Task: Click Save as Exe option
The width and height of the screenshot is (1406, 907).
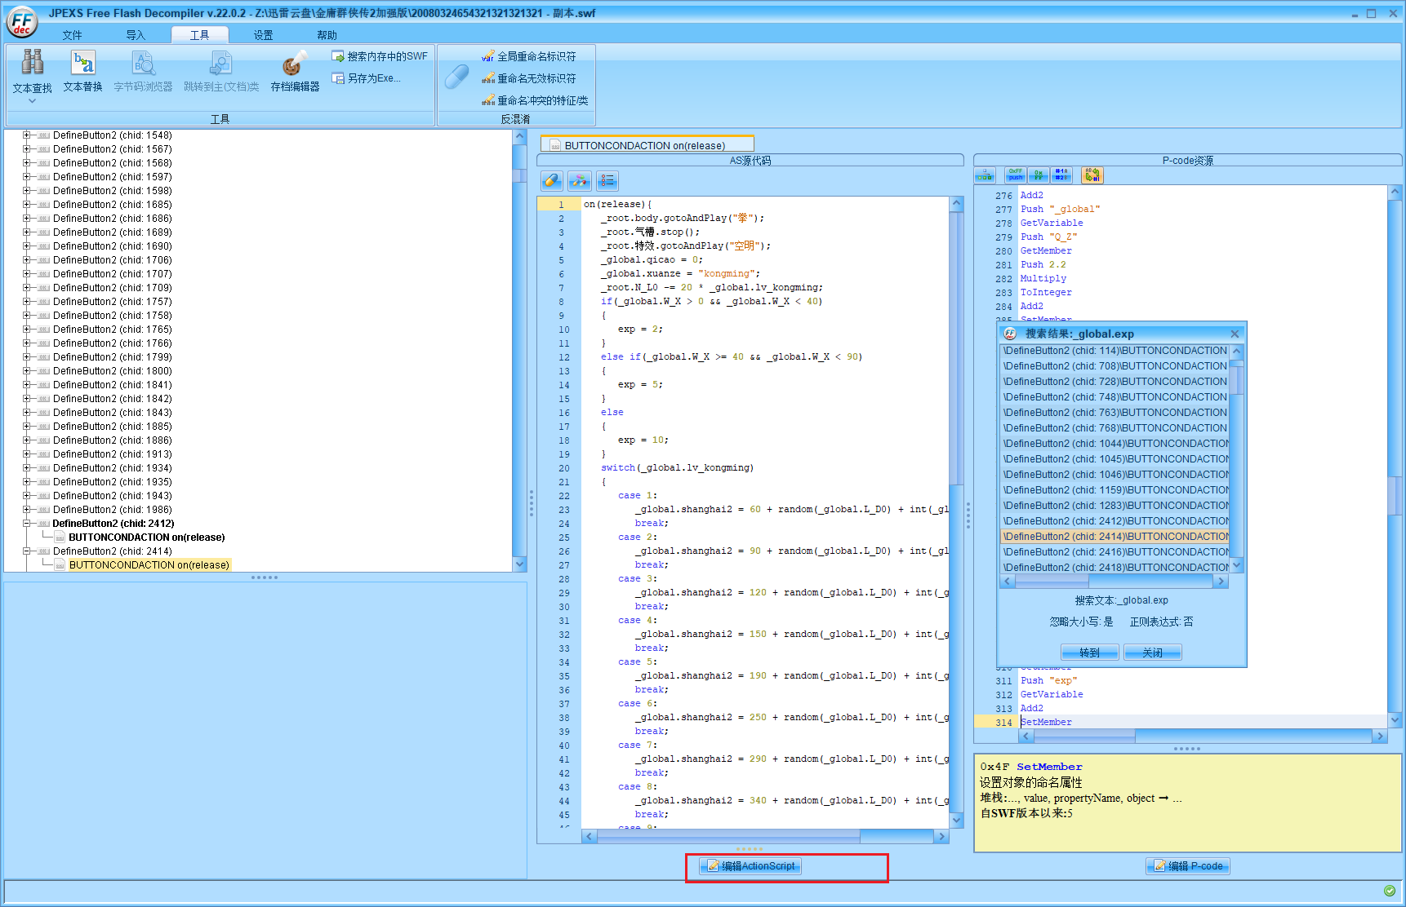Action: tap(366, 78)
